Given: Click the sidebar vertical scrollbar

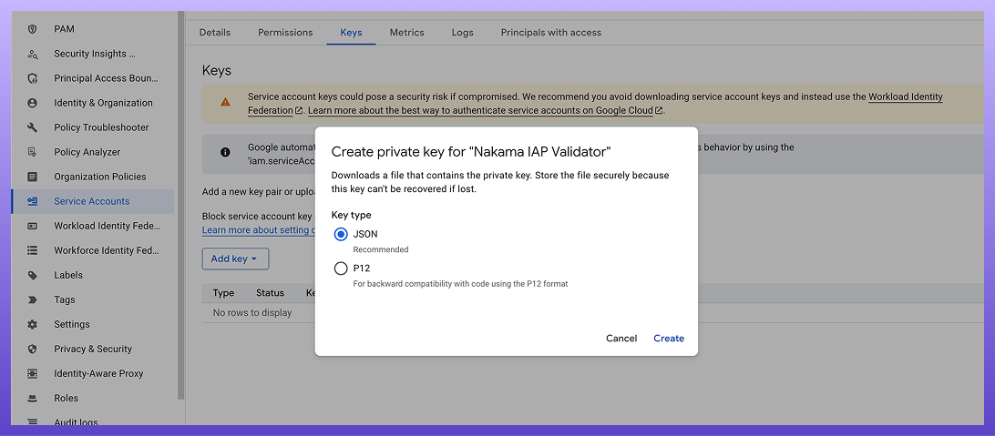Looking at the screenshot, I should (180, 205).
